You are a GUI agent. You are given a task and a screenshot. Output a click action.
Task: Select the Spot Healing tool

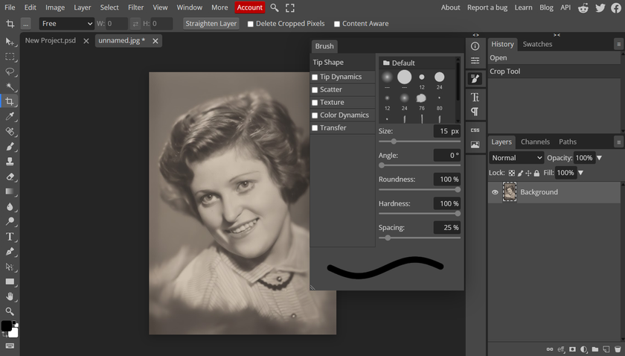(x=10, y=131)
